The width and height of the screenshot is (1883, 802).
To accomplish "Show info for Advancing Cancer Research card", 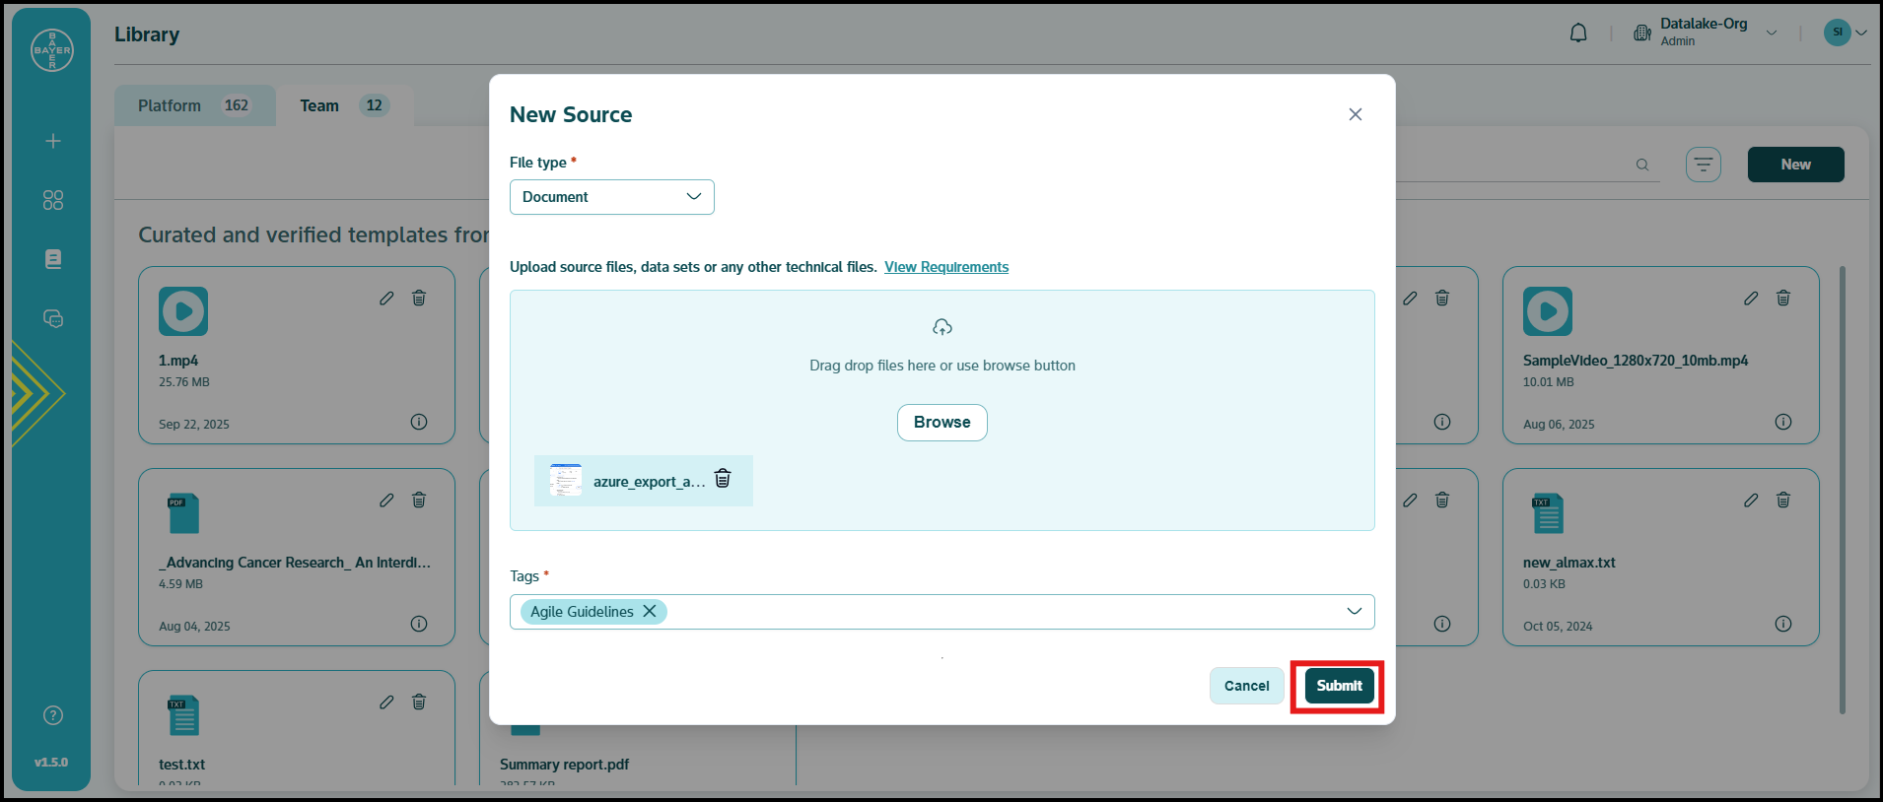I will click(419, 624).
